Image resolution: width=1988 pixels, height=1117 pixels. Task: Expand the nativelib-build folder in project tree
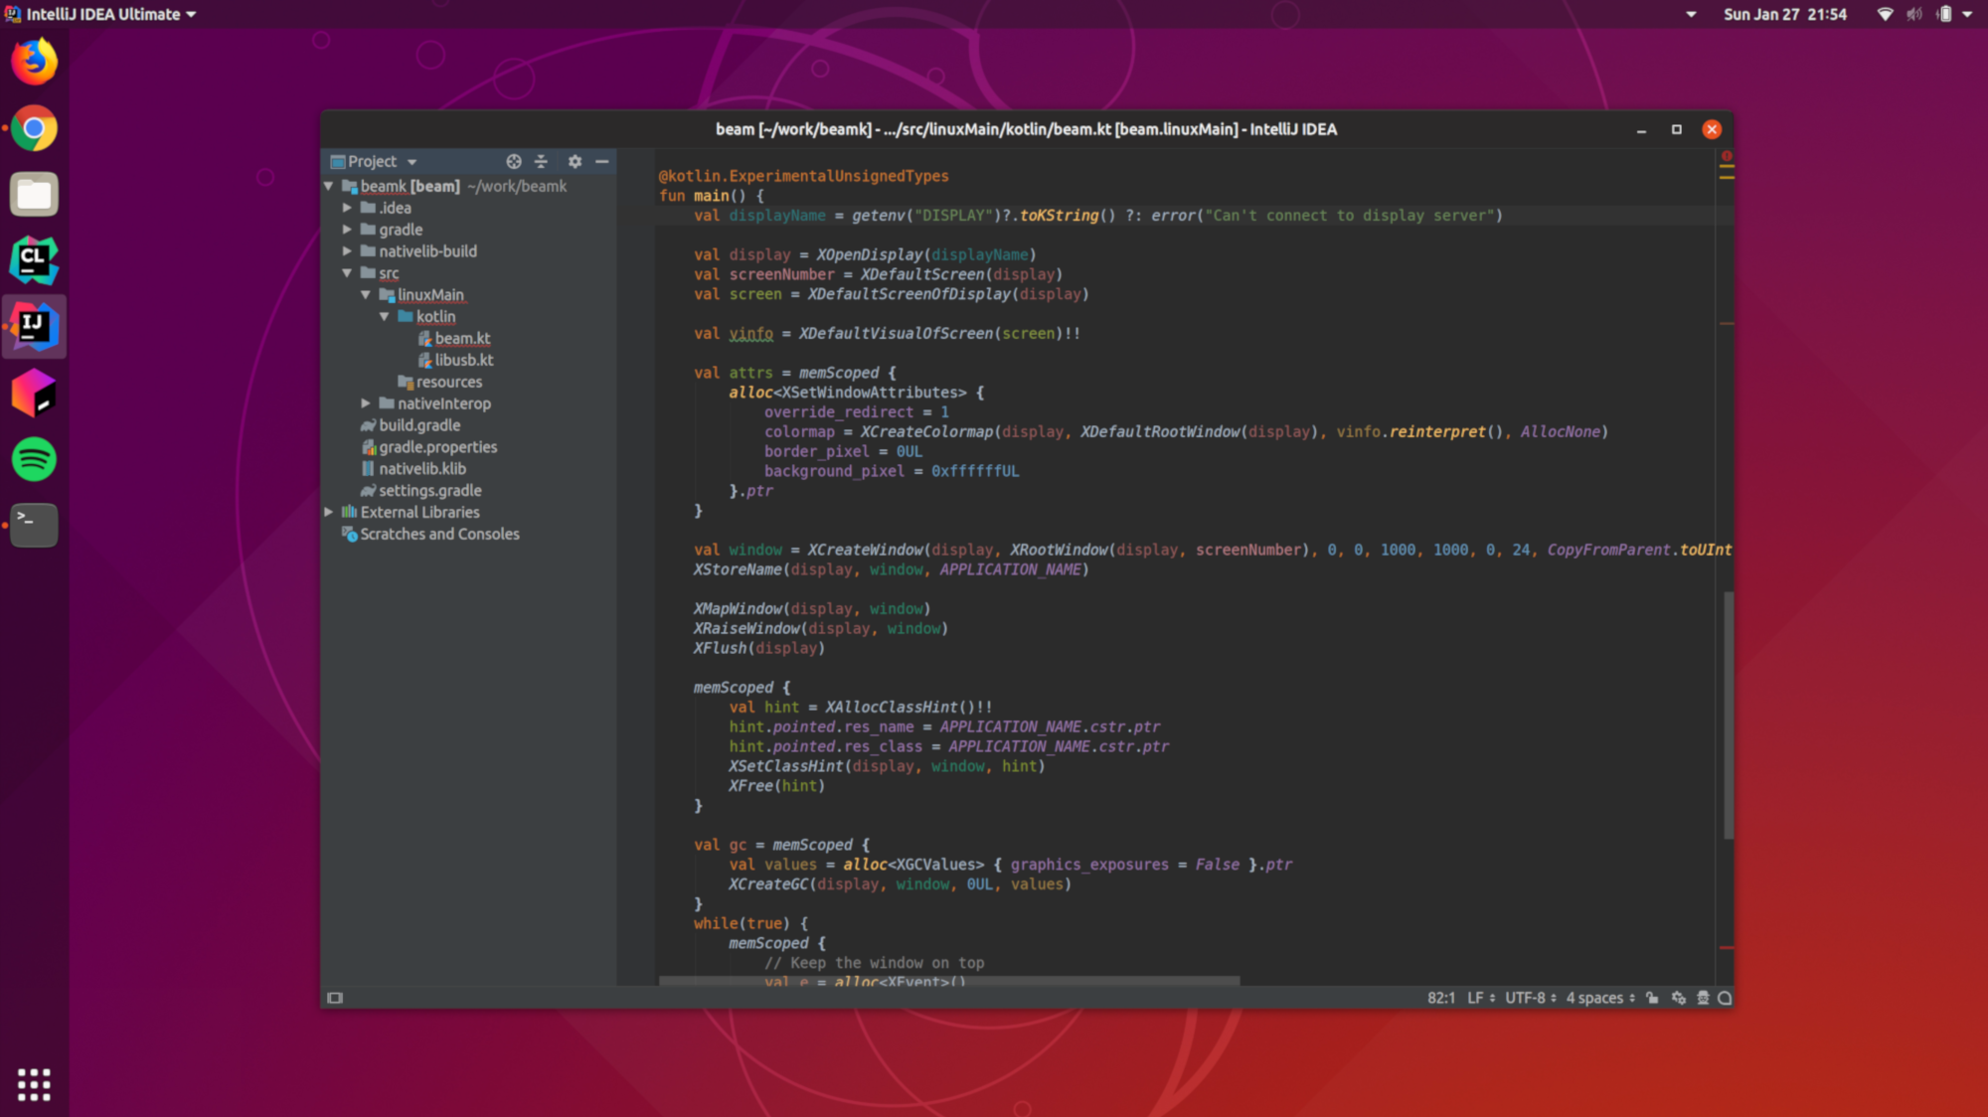click(348, 251)
